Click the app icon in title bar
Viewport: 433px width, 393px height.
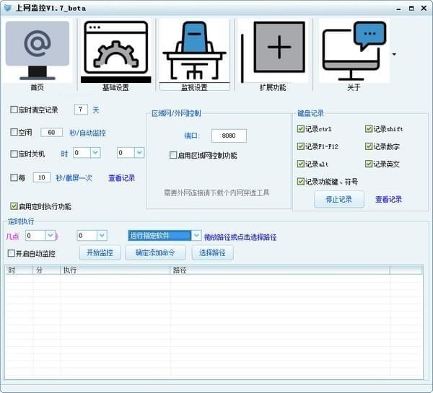8,8
